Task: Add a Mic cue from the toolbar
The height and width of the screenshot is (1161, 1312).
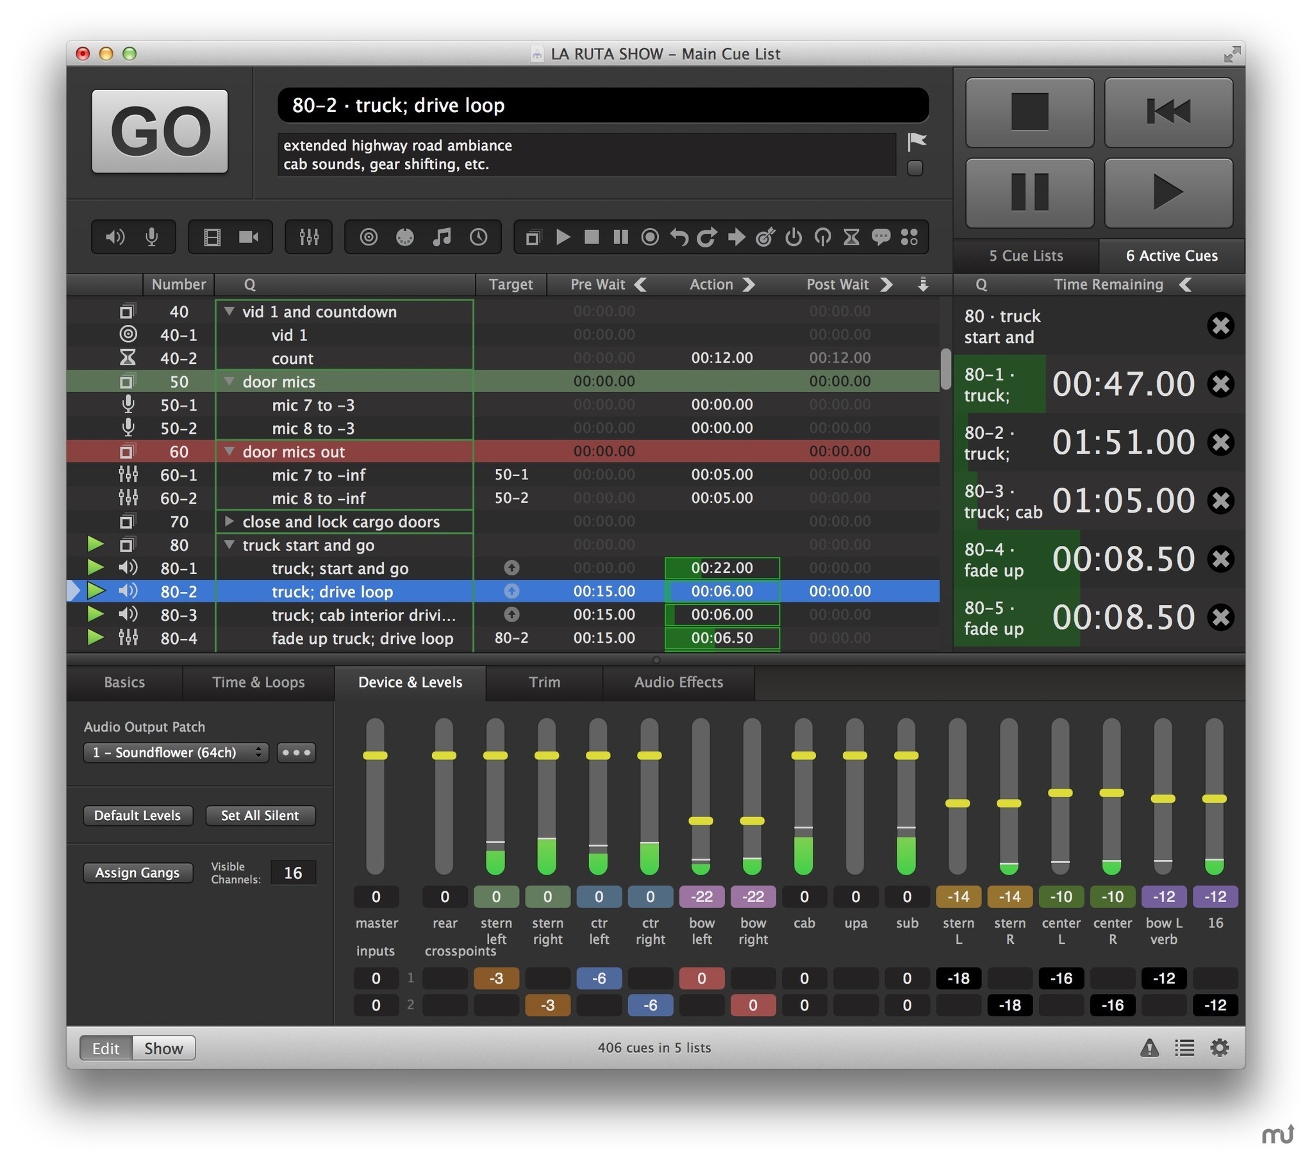Action: (x=152, y=237)
